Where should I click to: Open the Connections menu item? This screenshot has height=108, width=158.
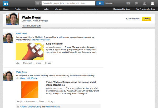(x=32, y=9)
